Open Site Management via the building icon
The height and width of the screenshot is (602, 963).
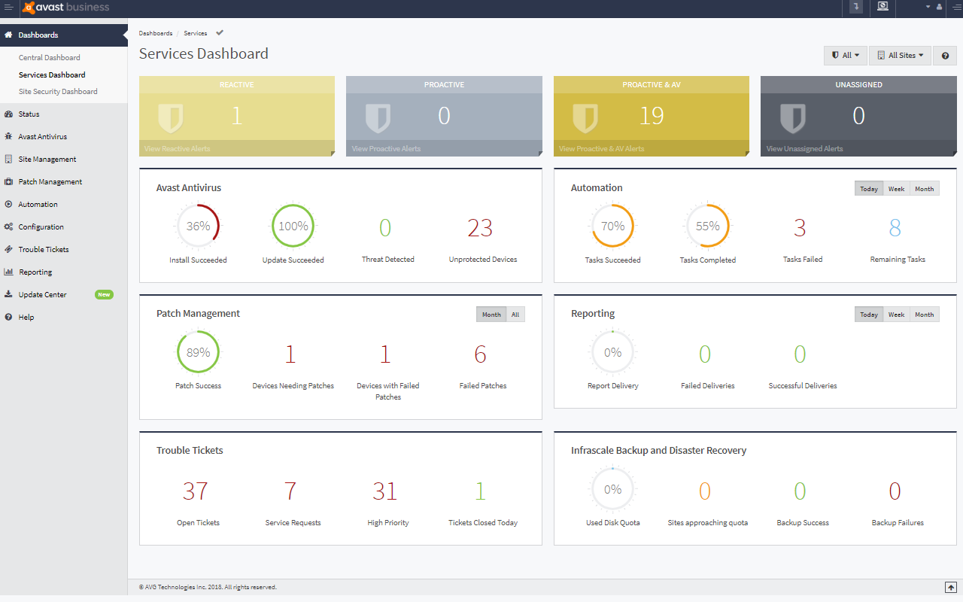tap(8, 159)
